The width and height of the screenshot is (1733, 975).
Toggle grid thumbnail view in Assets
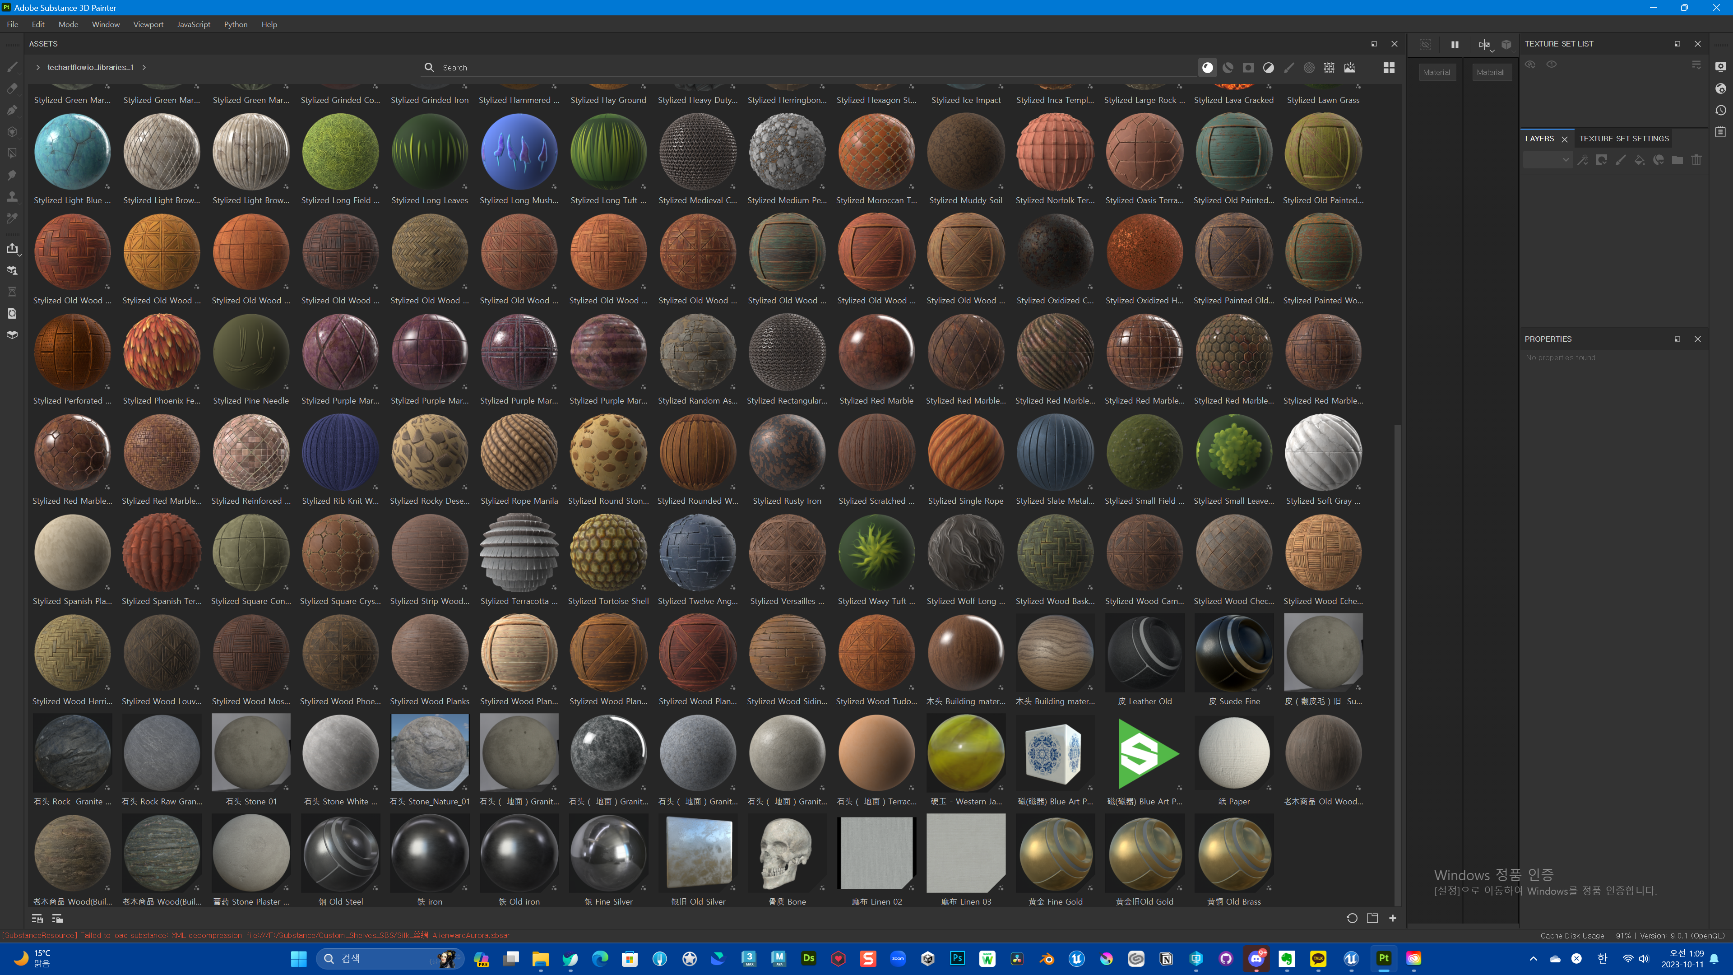pos(1389,67)
